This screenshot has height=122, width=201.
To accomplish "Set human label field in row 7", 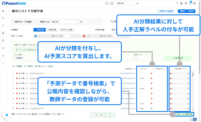I will click(x=178, y=104).
